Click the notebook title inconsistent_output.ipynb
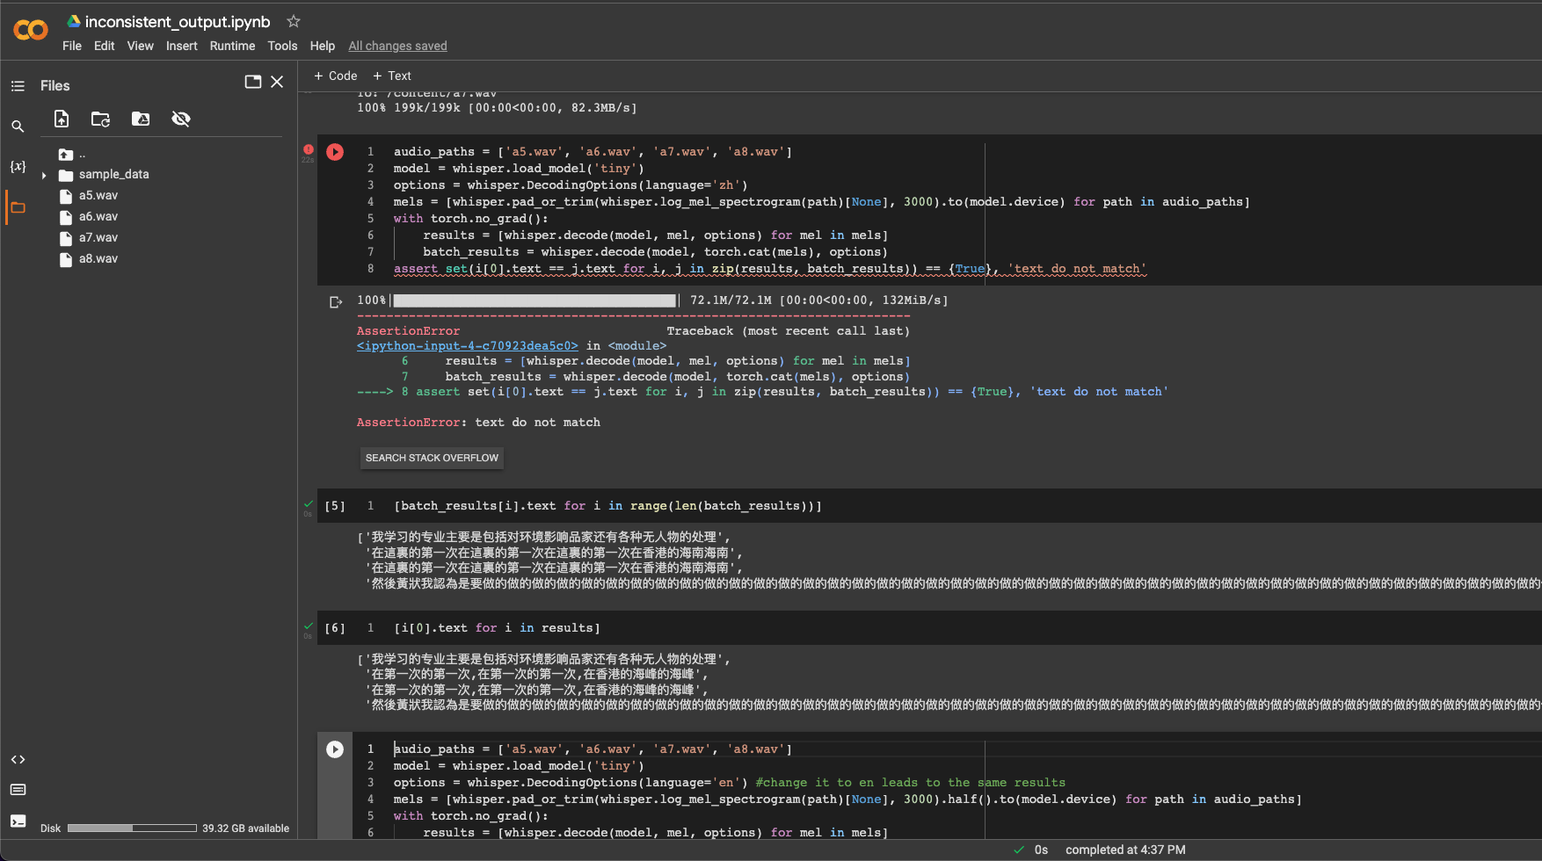1542x861 pixels. pyautogui.click(x=178, y=22)
